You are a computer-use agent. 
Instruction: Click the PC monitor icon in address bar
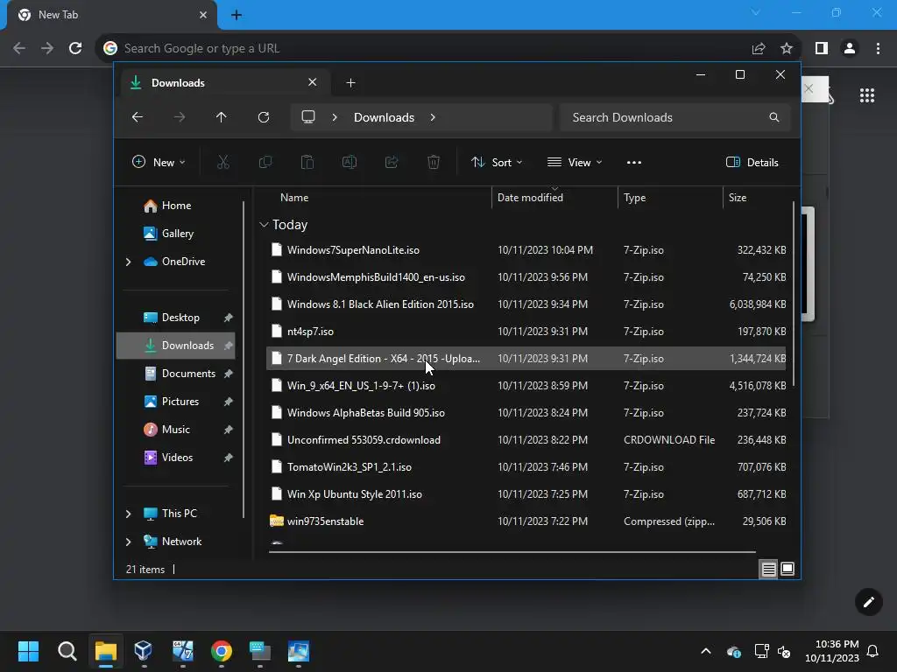coord(308,117)
